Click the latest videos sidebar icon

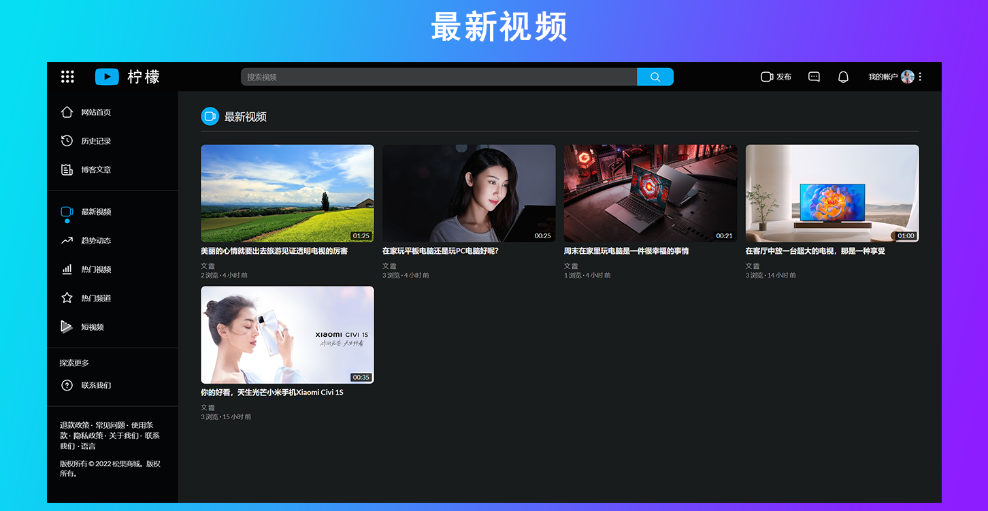(x=67, y=212)
